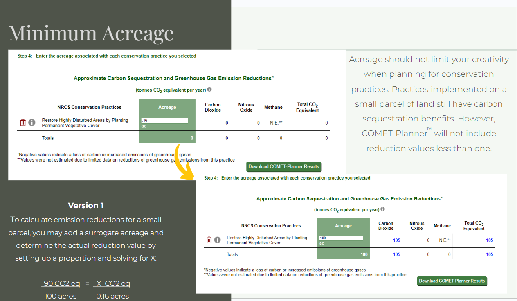Click upper table Carbon Dioxide column header

(213, 107)
